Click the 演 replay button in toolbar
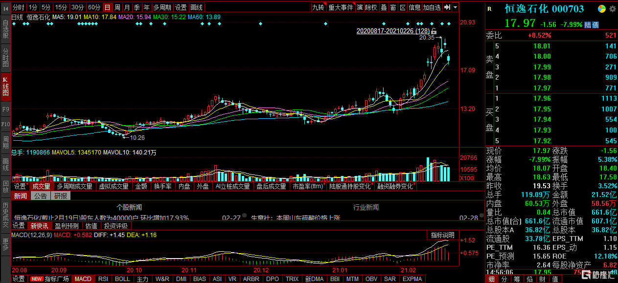 [x=360, y=7]
